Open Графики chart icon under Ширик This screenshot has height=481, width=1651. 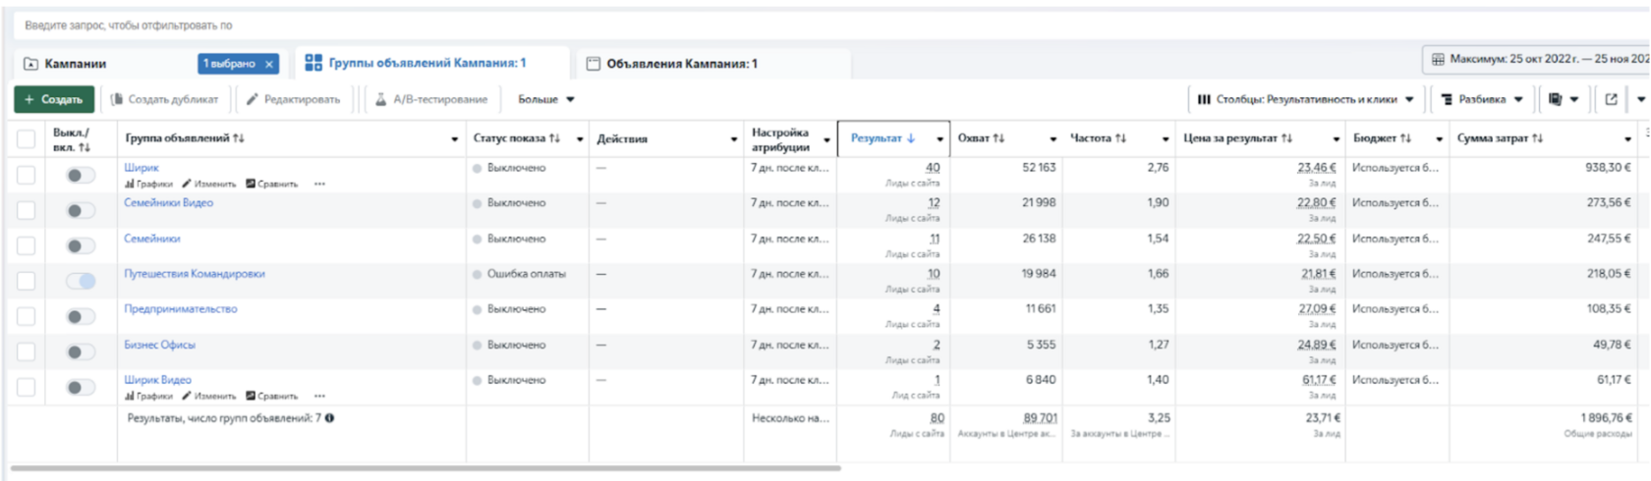(130, 184)
